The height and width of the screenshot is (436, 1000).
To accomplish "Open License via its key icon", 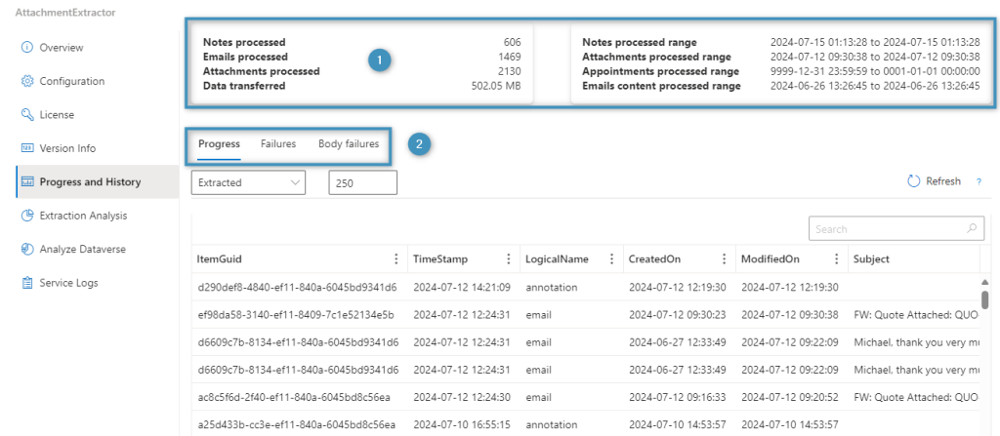I will pos(26,115).
